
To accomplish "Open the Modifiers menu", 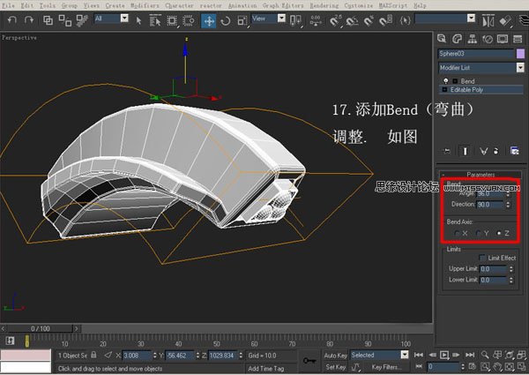I will tap(145, 5).
